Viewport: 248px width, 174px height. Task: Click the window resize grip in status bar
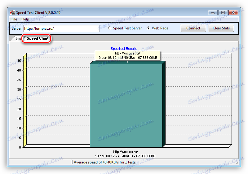(x=237, y=163)
